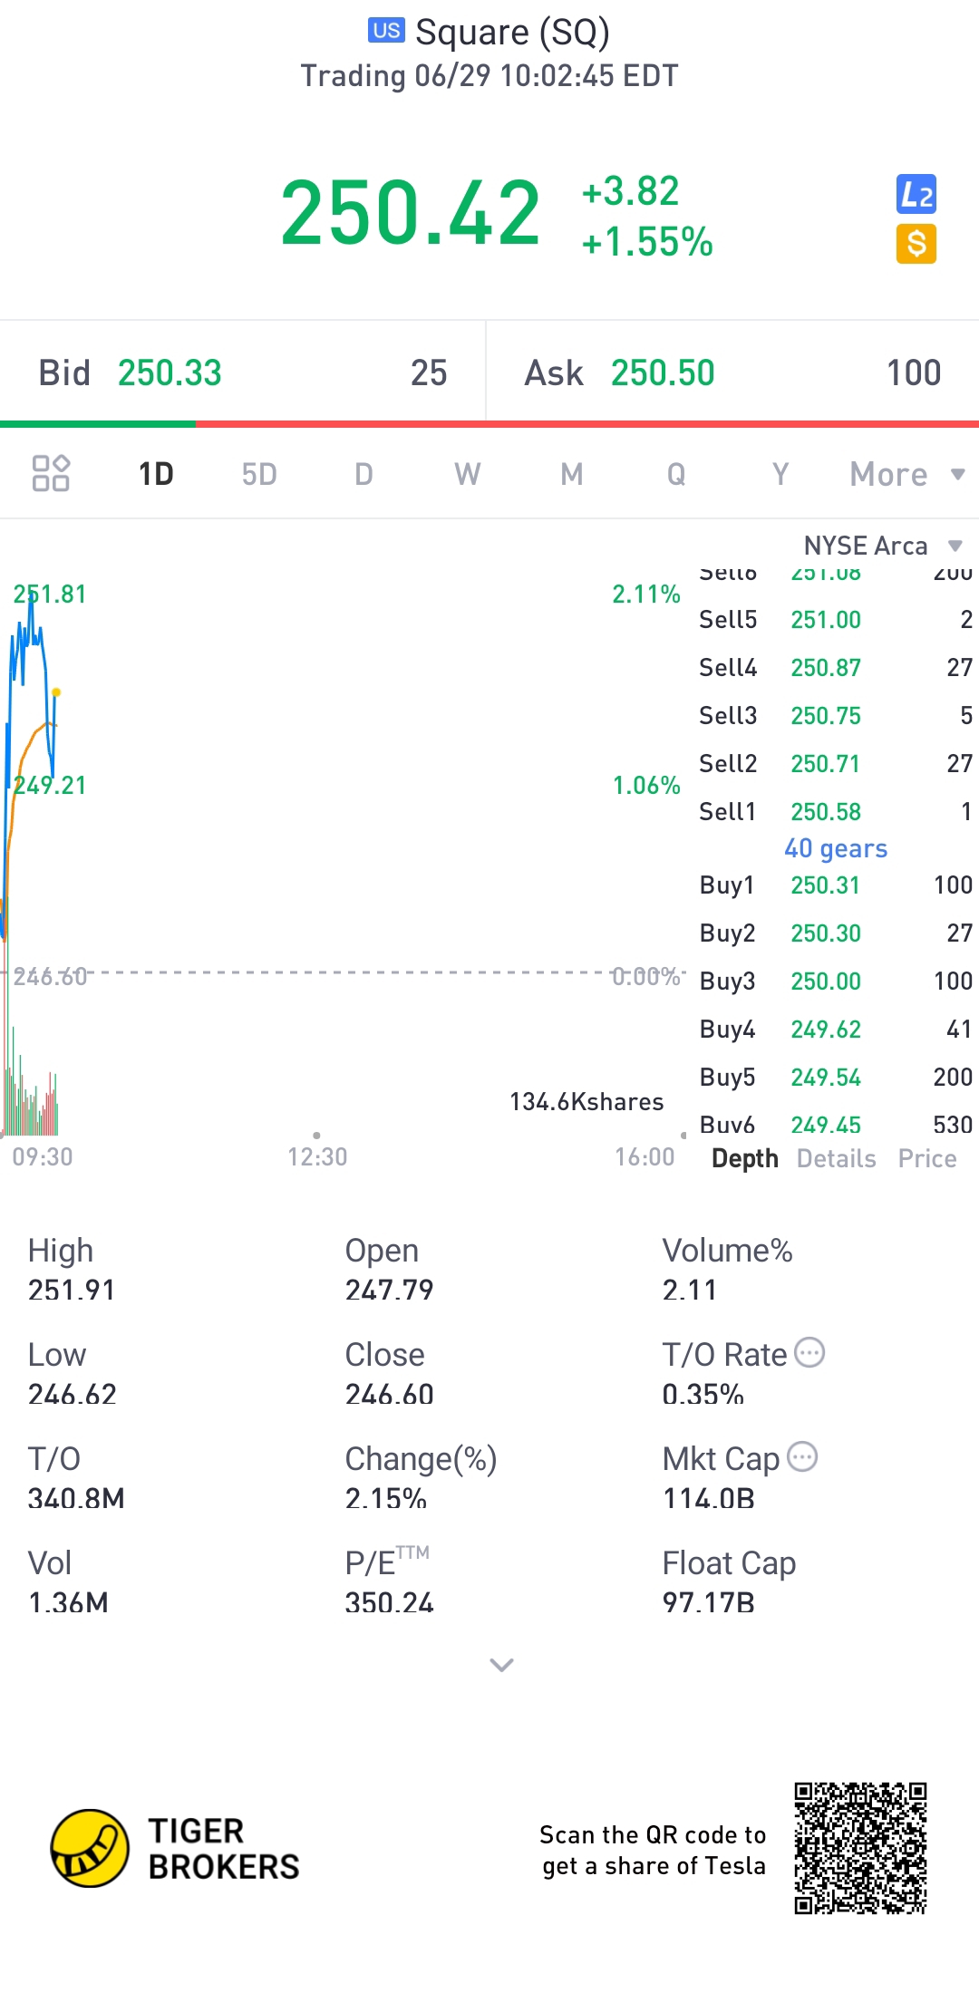Tap the Close value 246.60

(389, 1393)
